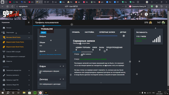
Task: Expand the Запросы Illegal FM chevron
Action: [29, 85]
